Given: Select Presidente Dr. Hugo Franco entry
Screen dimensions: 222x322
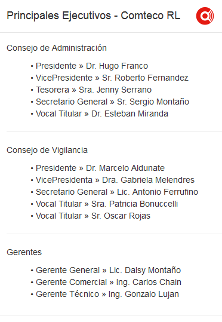Looking at the screenshot, I should point(92,66).
